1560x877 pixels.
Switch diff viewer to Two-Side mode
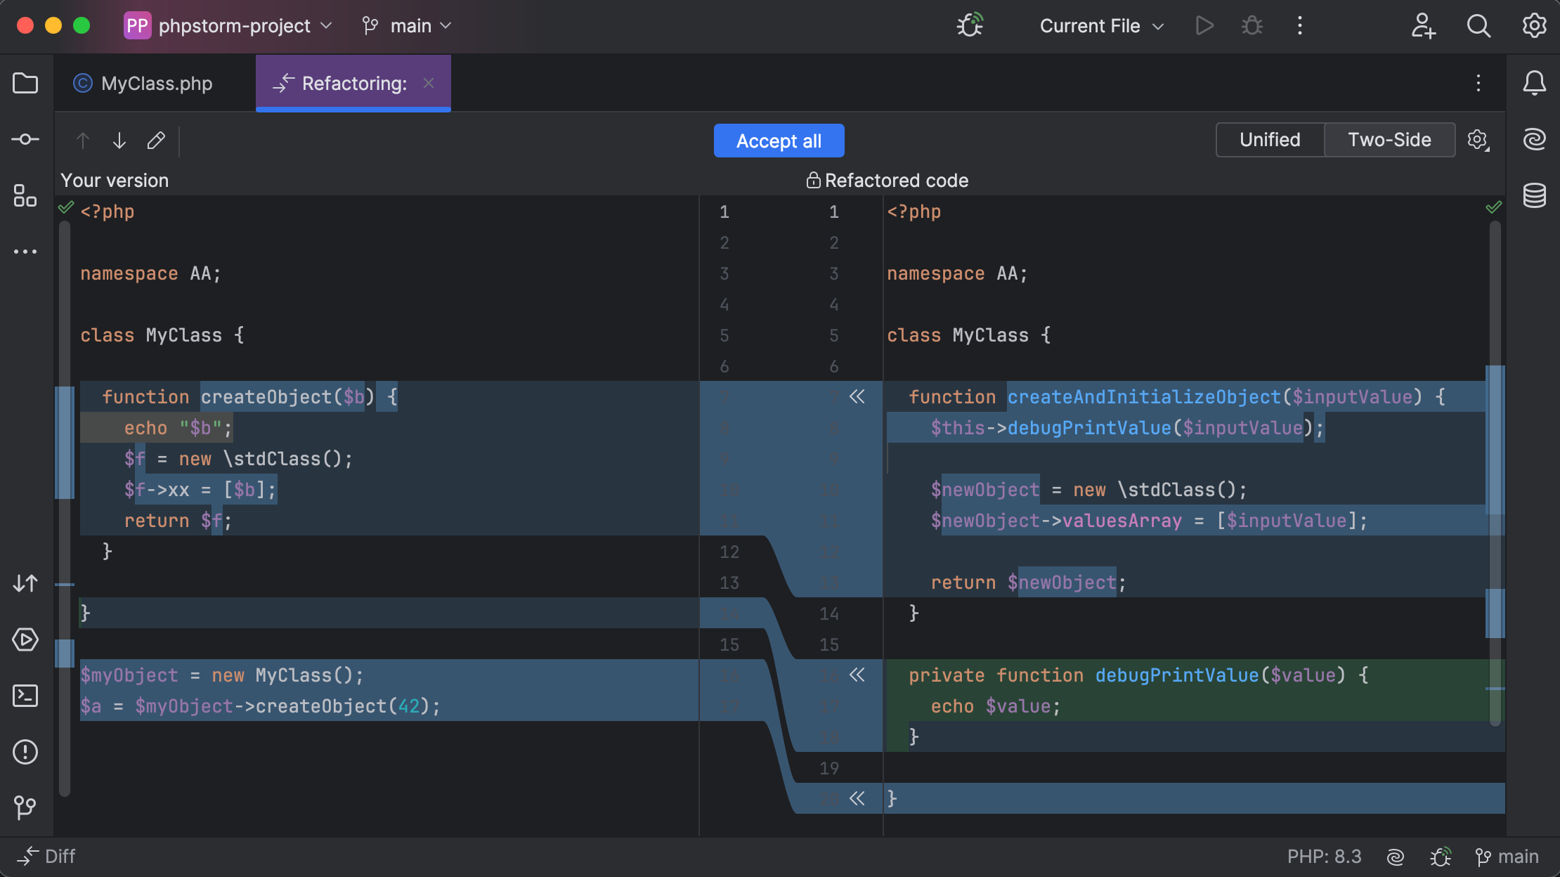click(1389, 140)
